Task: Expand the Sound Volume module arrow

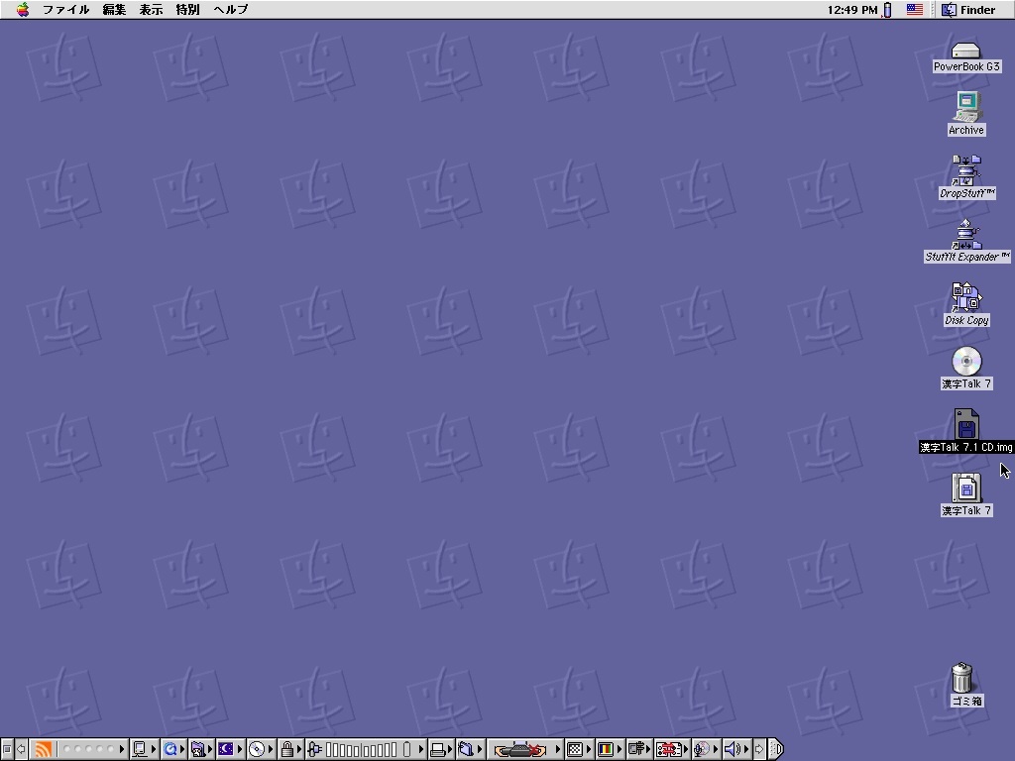Action: 746,749
